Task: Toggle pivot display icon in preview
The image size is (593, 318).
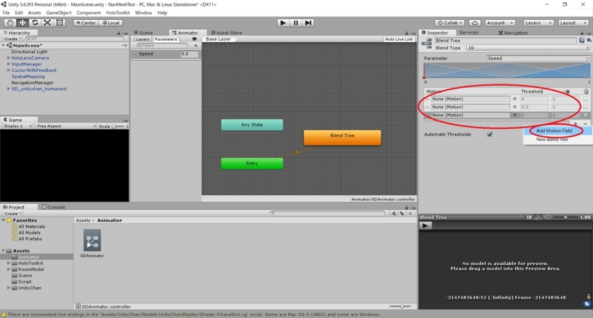Action: tap(538, 217)
